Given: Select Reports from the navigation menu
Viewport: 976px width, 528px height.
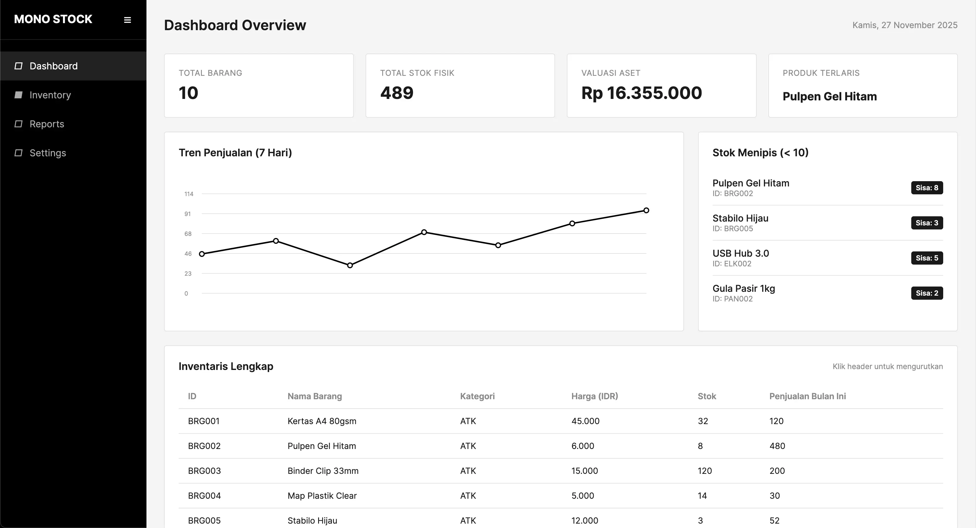Looking at the screenshot, I should pos(47,124).
